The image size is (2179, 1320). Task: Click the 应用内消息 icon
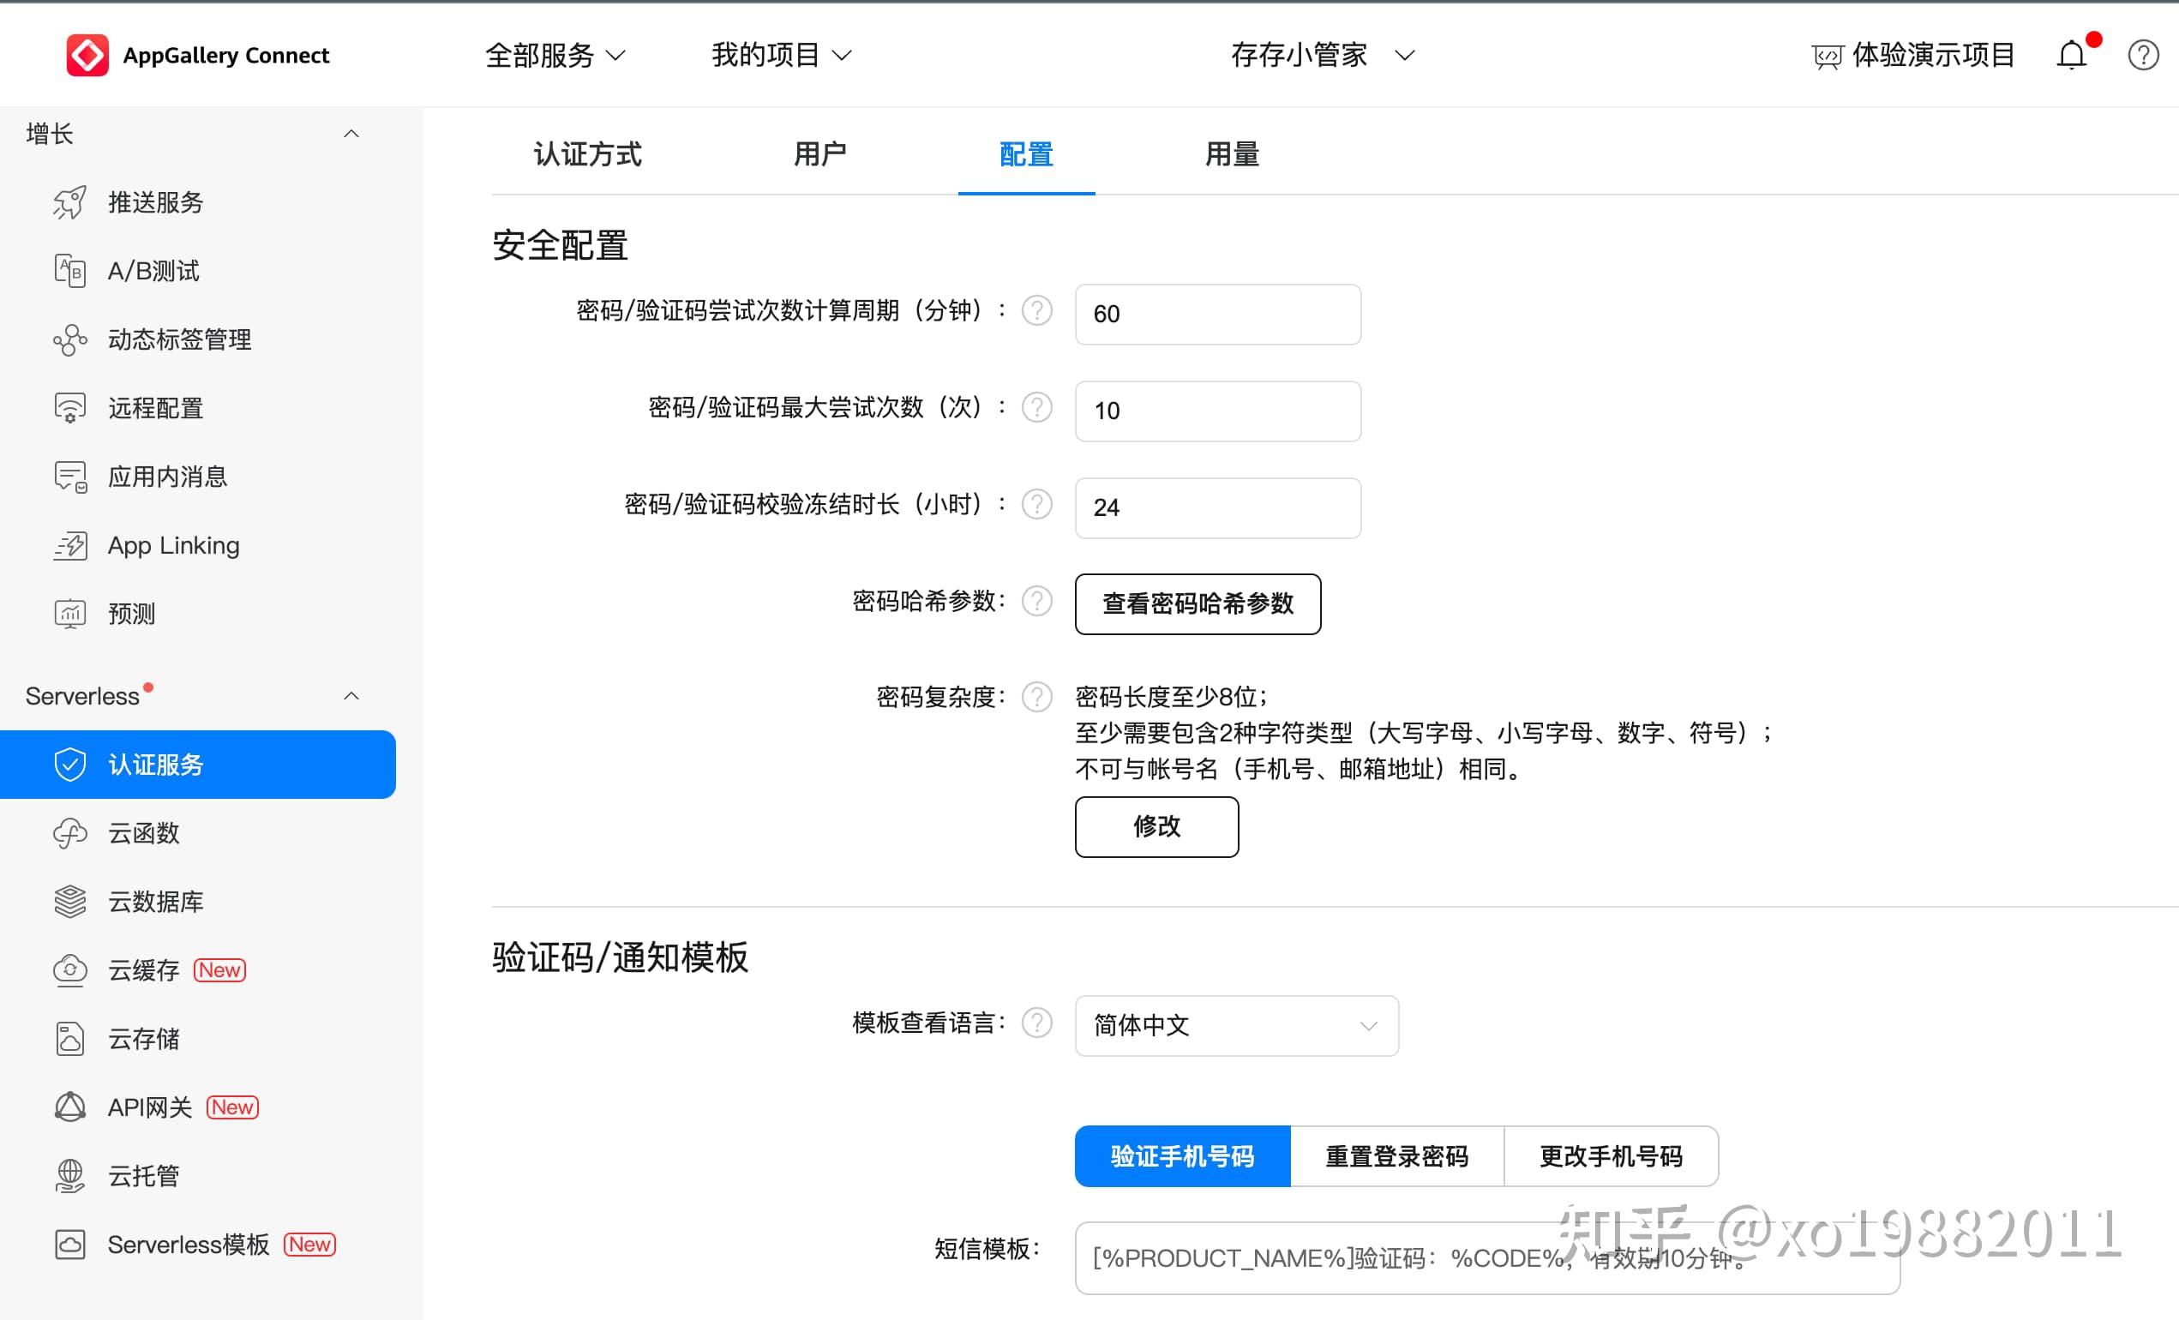coord(70,477)
